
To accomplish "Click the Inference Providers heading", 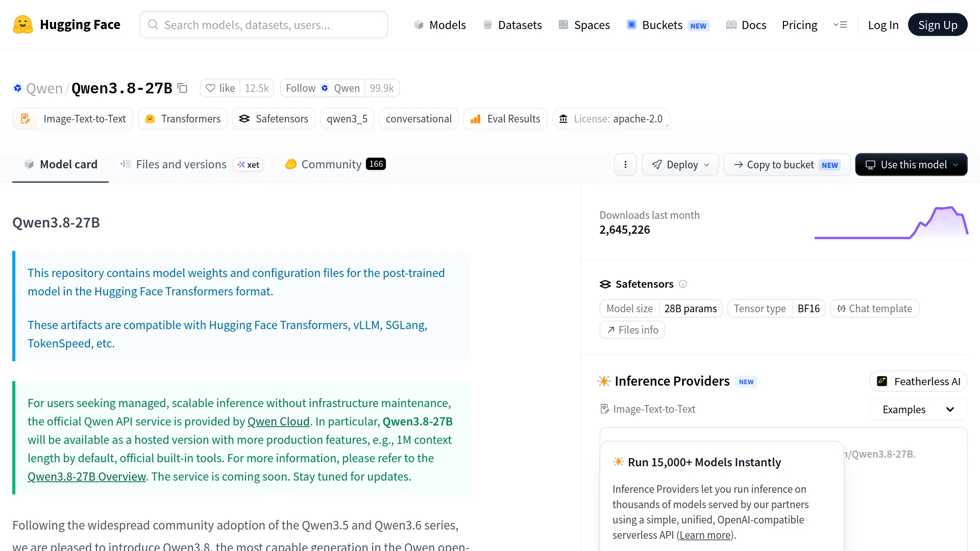I will 672,381.
